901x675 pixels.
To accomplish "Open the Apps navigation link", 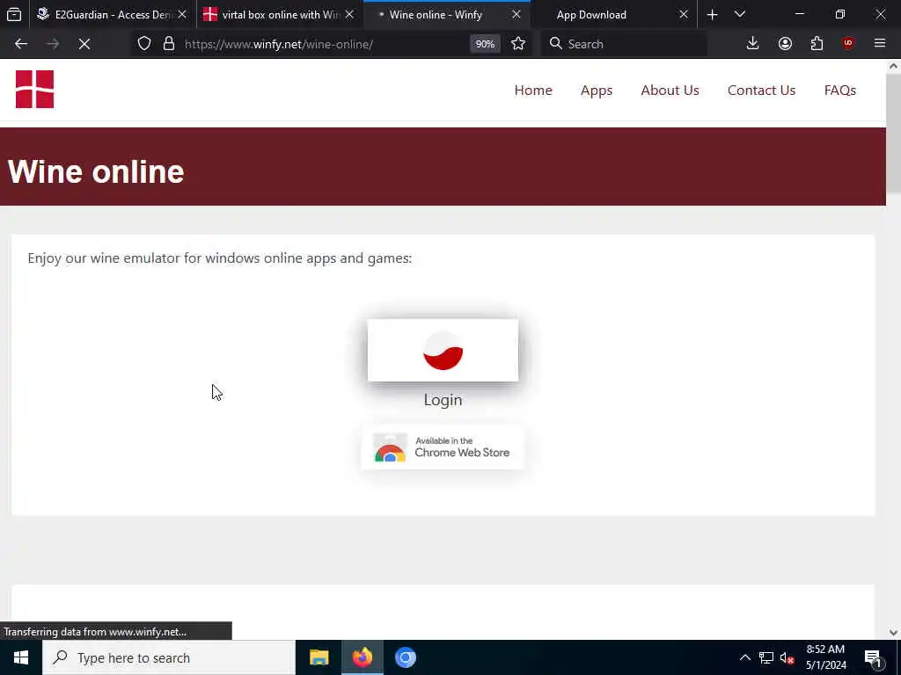I will click(x=597, y=91).
